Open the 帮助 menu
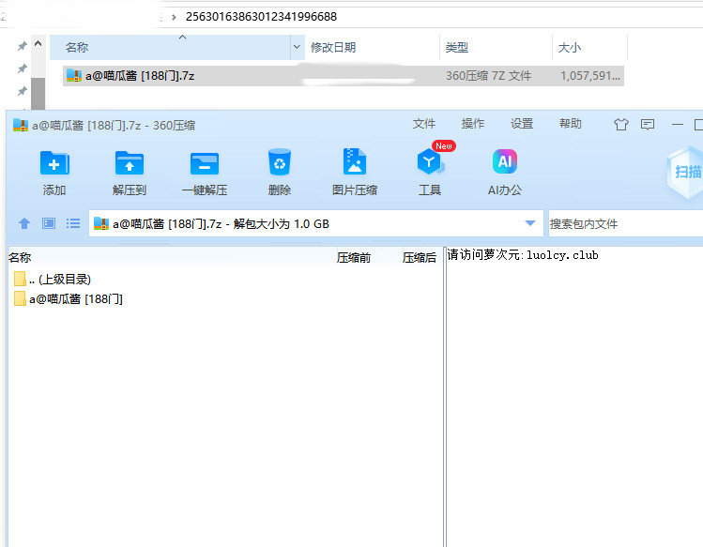The height and width of the screenshot is (547, 703). [571, 124]
